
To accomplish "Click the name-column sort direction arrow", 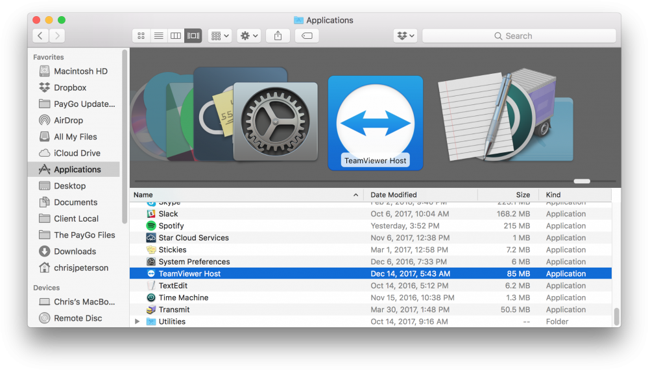I will (356, 195).
